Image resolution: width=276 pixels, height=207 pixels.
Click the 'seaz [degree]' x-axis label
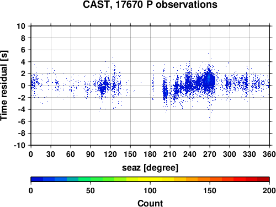150,168
